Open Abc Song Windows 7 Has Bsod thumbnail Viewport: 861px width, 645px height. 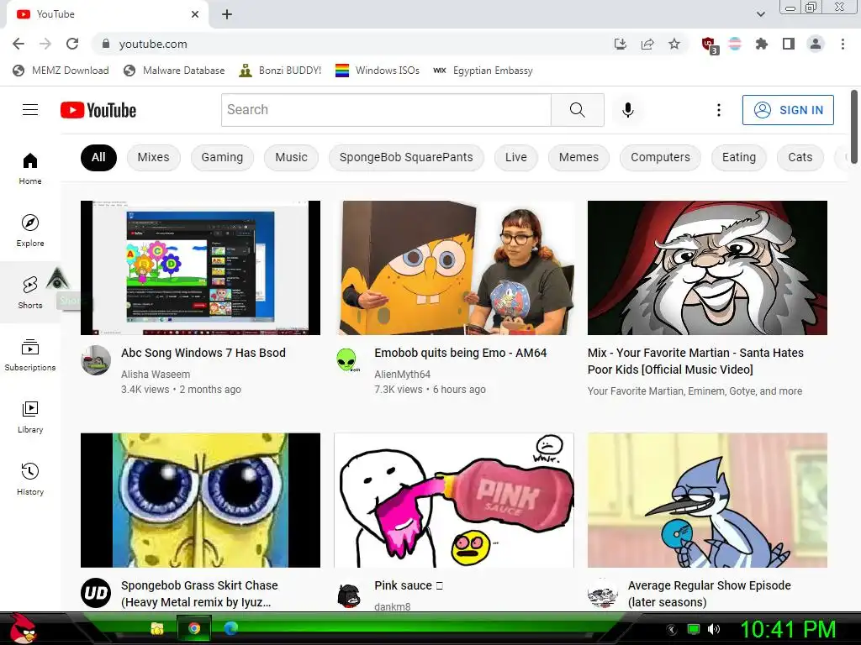point(200,268)
